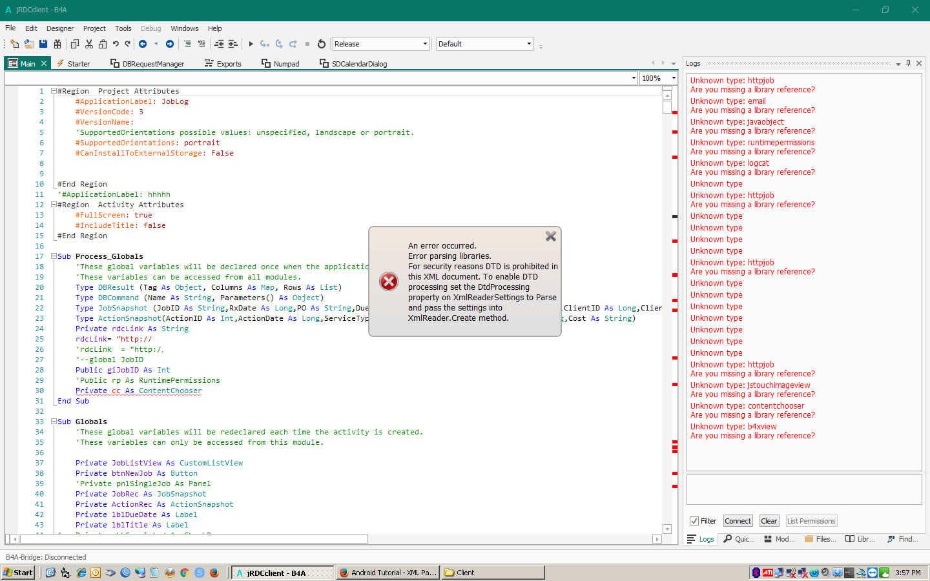
Task: Collapse the Sub Process_Globals block
Action: [x=54, y=256]
